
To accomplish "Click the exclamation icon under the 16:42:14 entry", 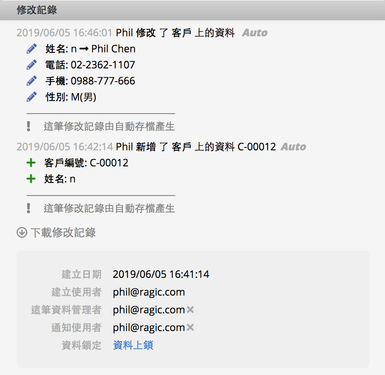I will pos(29,208).
